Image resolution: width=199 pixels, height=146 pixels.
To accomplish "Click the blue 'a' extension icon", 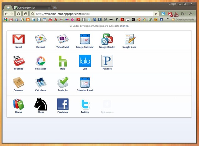I will [x=163, y=14].
